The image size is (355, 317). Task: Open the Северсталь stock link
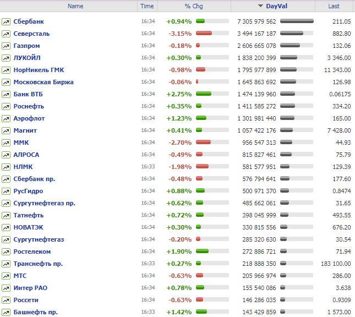click(x=31, y=34)
